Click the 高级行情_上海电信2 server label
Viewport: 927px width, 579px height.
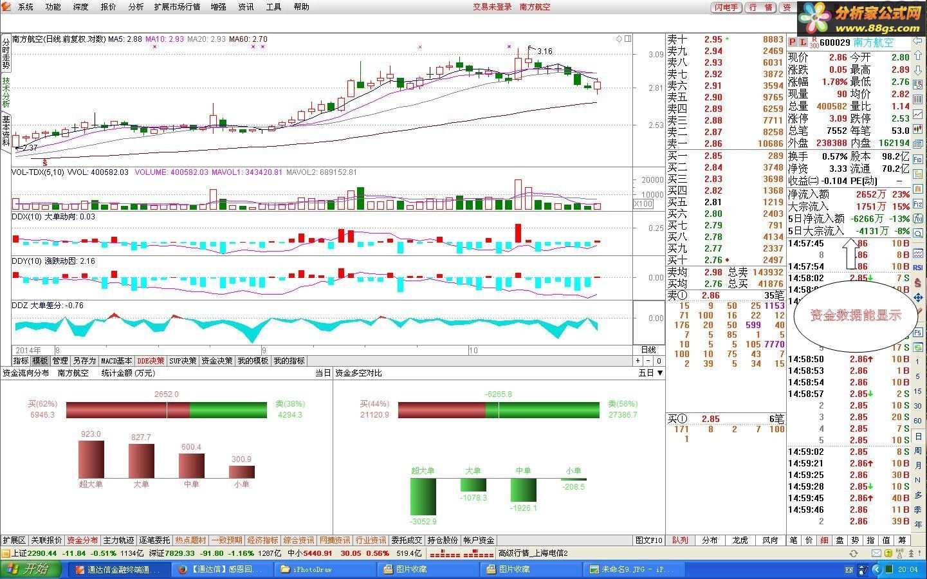point(533,553)
